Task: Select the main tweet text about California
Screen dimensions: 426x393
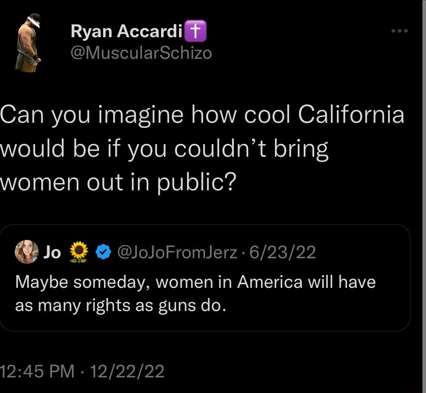Action: point(200,148)
